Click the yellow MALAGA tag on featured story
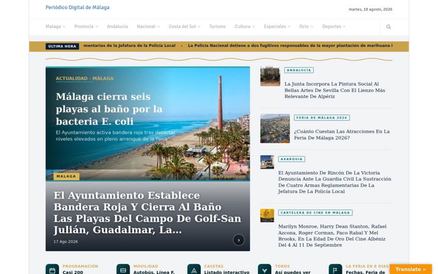438x274 pixels. 66,177
